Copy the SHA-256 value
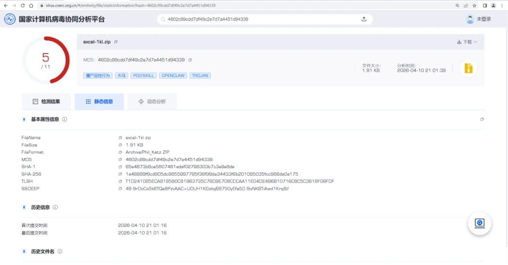The width and height of the screenshot is (508, 265). pos(120,174)
